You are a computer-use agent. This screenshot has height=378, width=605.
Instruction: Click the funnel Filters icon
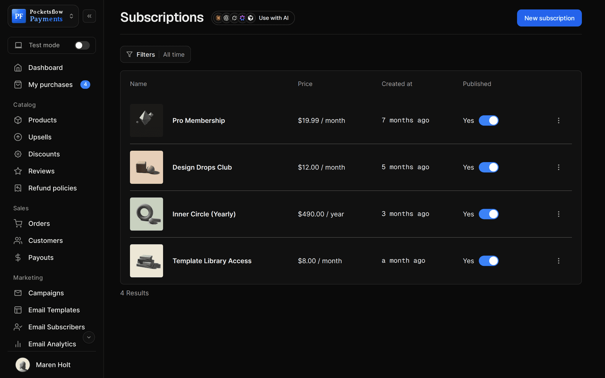tap(129, 54)
